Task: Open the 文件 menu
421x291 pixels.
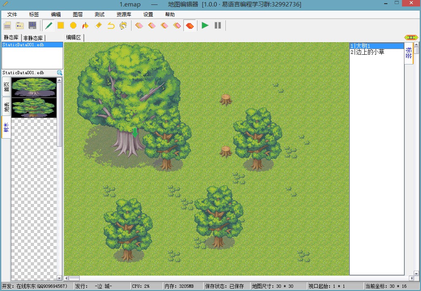Action: [x=12, y=15]
